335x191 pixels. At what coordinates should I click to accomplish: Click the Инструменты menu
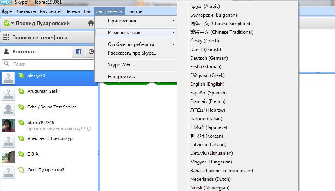(109, 11)
